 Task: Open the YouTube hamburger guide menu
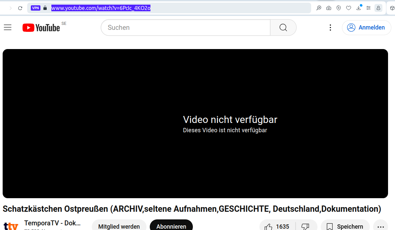click(x=8, y=28)
